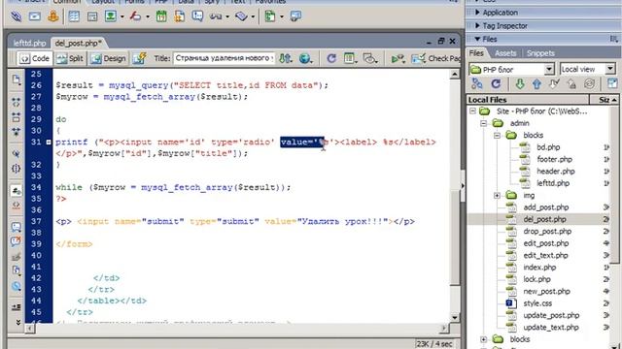This screenshot has width=622, height=349.
Task: Insert the Date with calendar icon
Action: click(161, 16)
